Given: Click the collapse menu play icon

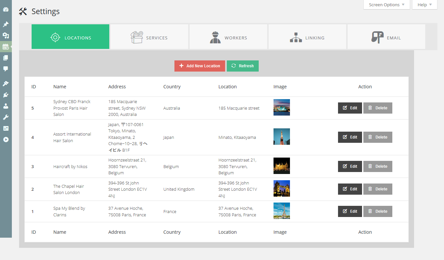Looking at the screenshot, I should [x=6, y=140].
